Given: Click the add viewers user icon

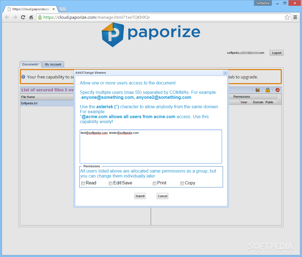Looking at the screenshot, I should (x=258, y=90).
